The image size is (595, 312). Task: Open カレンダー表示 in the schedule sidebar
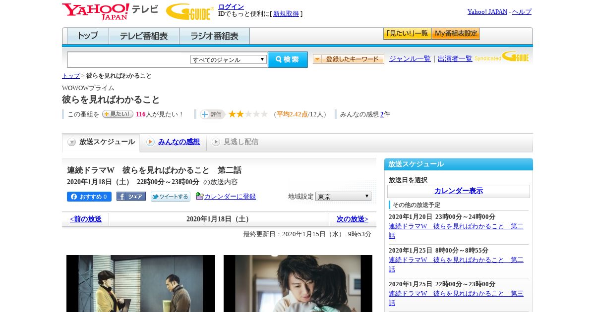459,191
